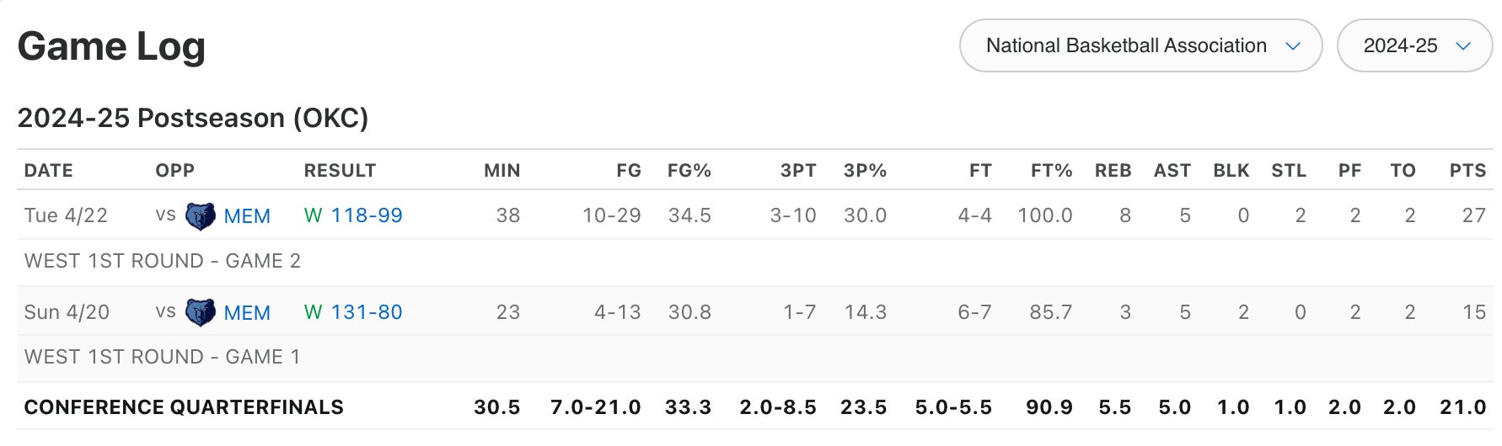The width and height of the screenshot is (1502, 446).
Task: Click the Tue 4/22 date cell
Action: 66,215
